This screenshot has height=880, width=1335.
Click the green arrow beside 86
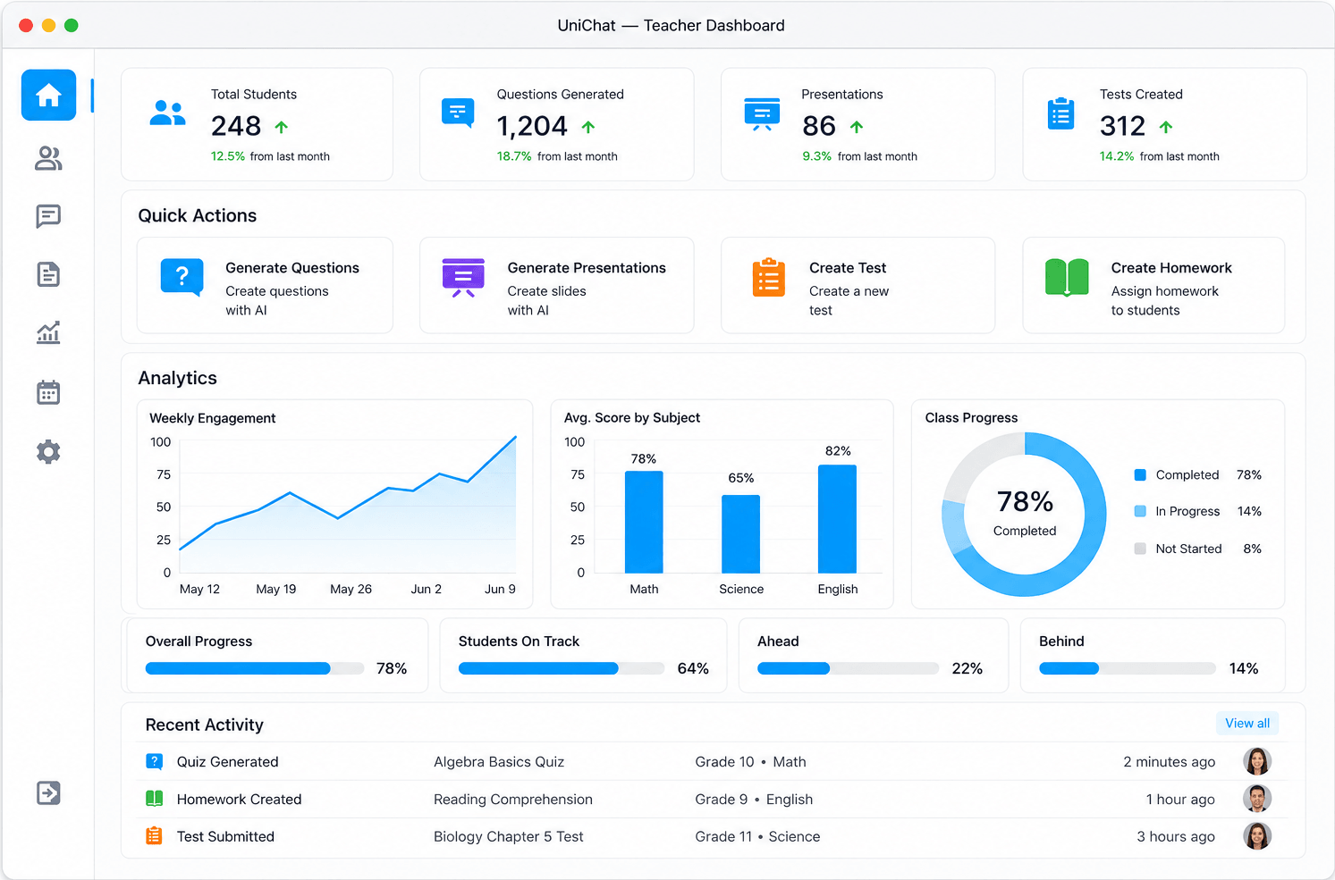pyautogui.click(x=857, y=127)
